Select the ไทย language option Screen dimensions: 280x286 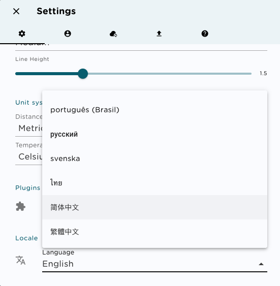(x=154, y=183)
